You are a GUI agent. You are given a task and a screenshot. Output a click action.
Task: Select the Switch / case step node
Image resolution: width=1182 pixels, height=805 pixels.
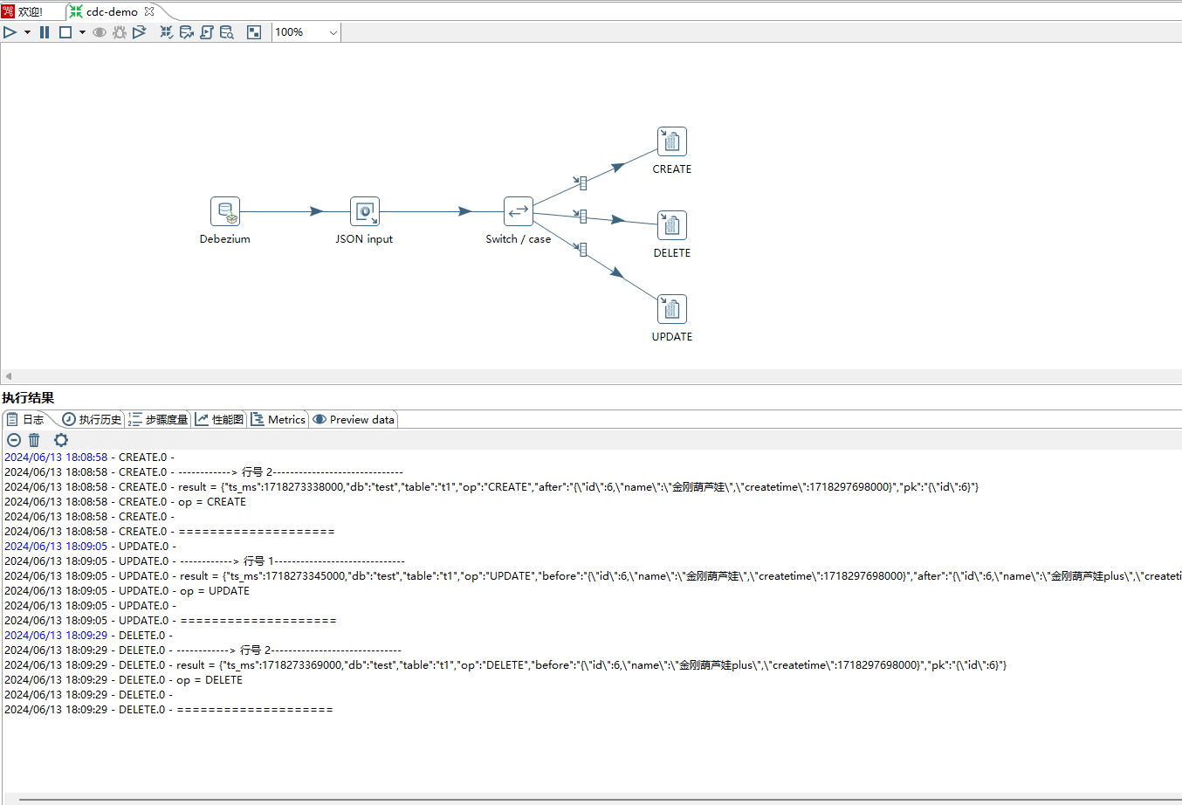point(519,212)
